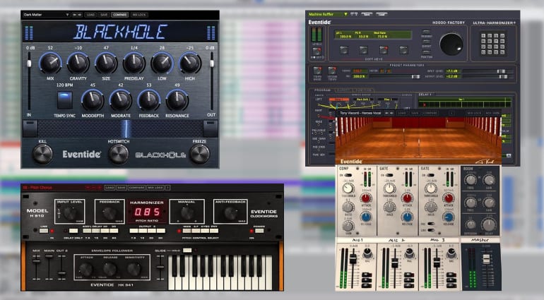Viewport: 544px width, 300px height.
Task: Click the Mic 1 fader in Tverb
Action: coord(353,267)
